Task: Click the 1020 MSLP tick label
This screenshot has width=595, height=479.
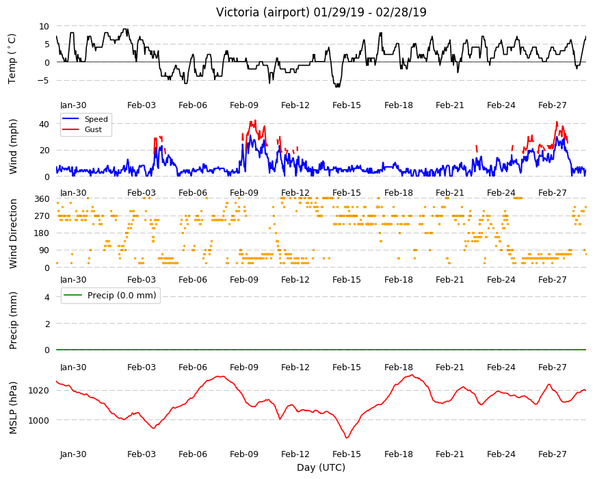Action: pos(39,391)
